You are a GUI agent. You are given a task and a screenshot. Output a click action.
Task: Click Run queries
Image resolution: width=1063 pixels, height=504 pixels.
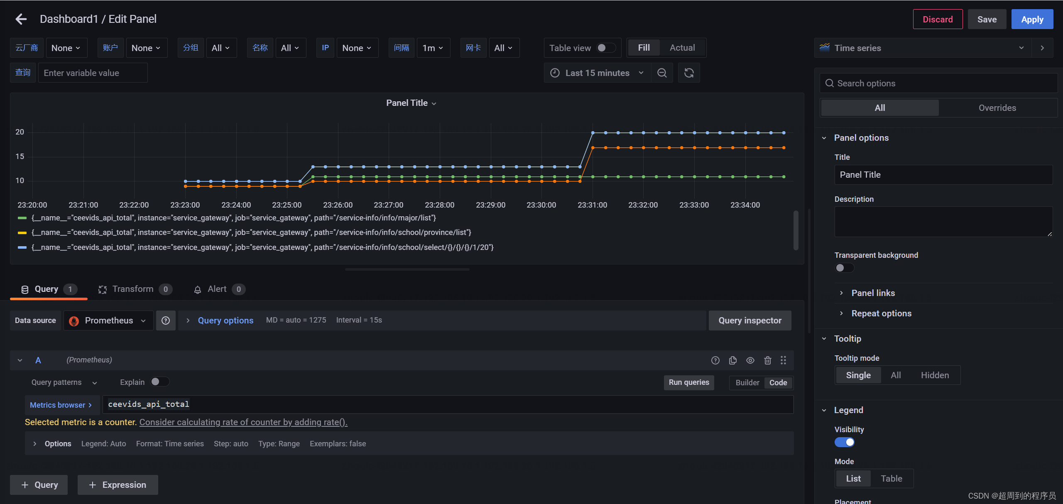pos(689,382)
